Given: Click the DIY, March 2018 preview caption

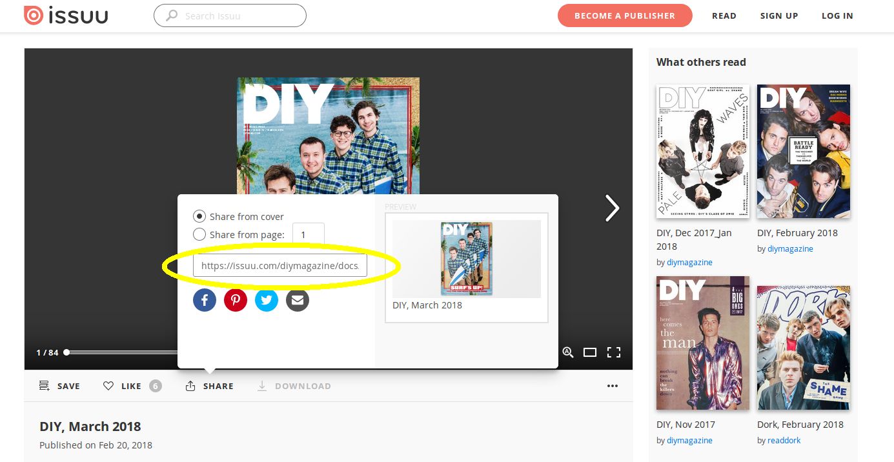Looking at the screenshot, I should pyautogui.click(x=427, y=305).
